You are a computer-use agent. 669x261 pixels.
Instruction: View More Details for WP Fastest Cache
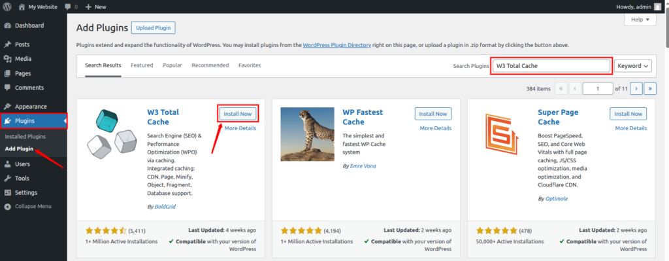click(436, 128)
